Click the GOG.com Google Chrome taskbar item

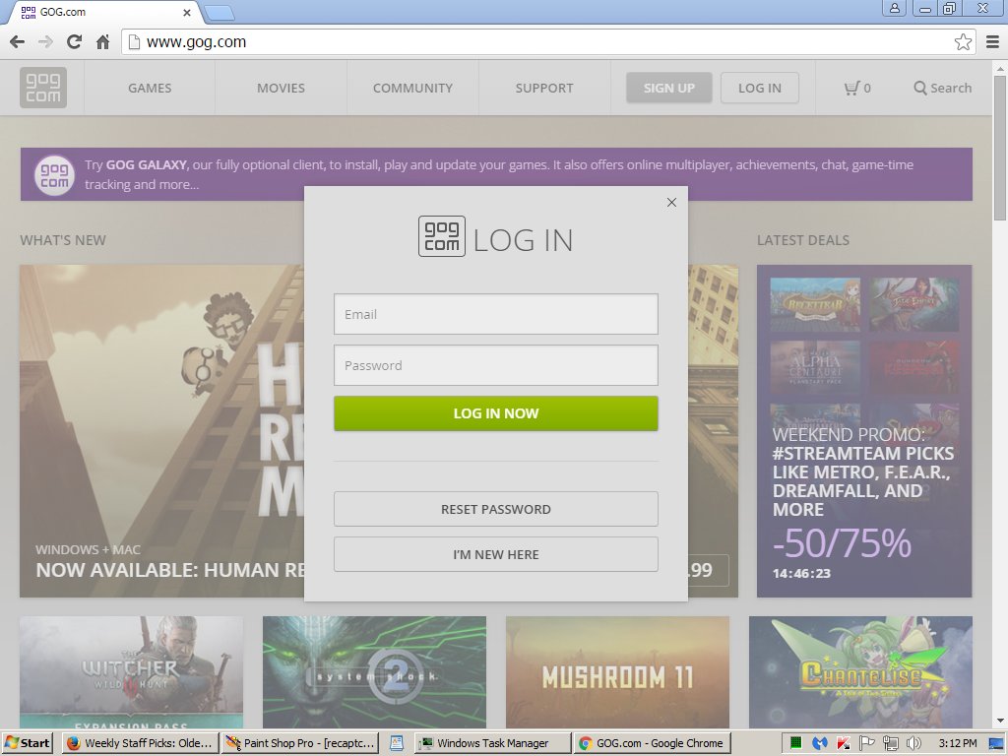click(653, 743)
